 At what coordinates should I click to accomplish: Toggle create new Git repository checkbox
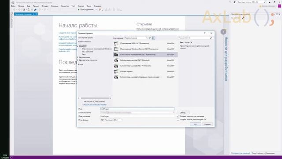(x=178, y=119)
